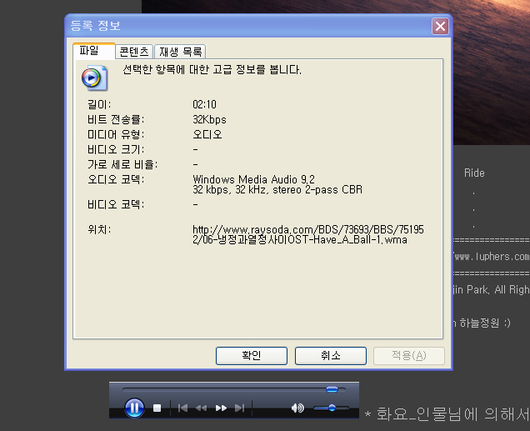This screenshot has width=530, height=431.
Task: Mute the speaker volume icon
Action: 297,408
